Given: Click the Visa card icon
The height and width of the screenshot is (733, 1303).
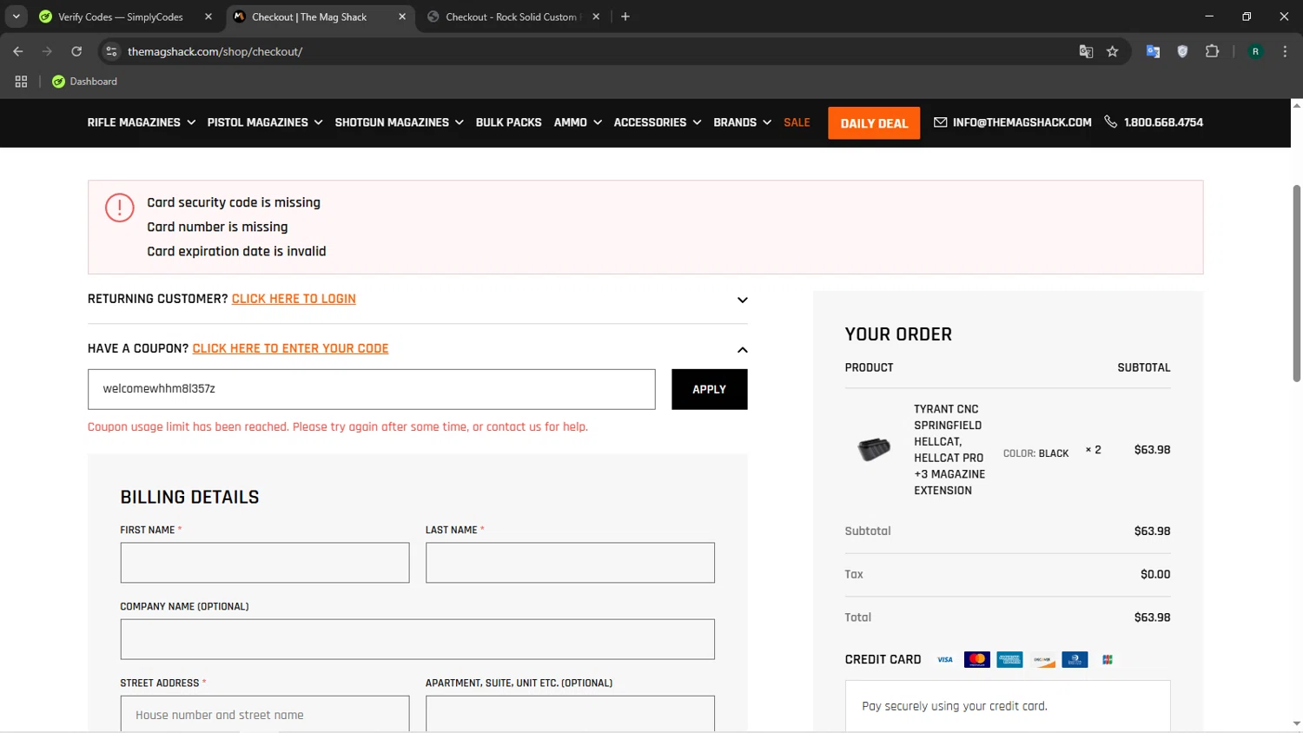Looking at the screenshot, I should point(945,660).
